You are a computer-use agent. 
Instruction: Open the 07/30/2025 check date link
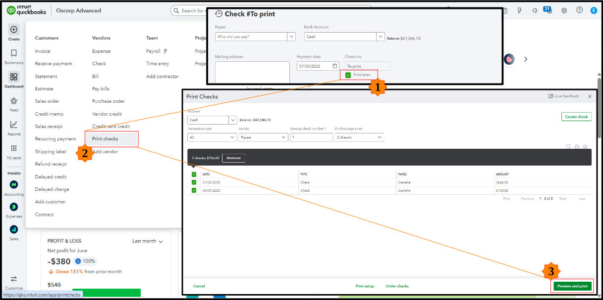point(211,182)
